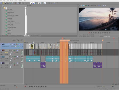The image size is (119, 90).
Task: Click Record in bottom transport bar
Action: 25,86
